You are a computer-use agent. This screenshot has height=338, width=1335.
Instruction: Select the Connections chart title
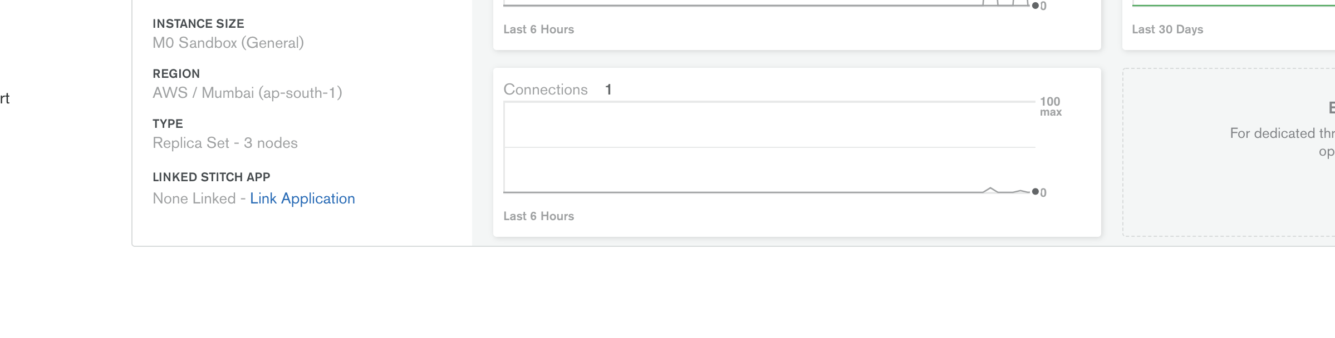coord(546,89)
